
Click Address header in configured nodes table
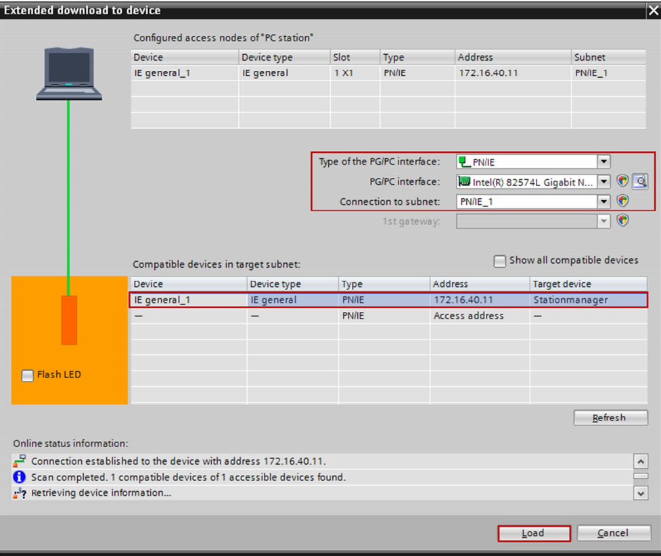click(513, 57)
